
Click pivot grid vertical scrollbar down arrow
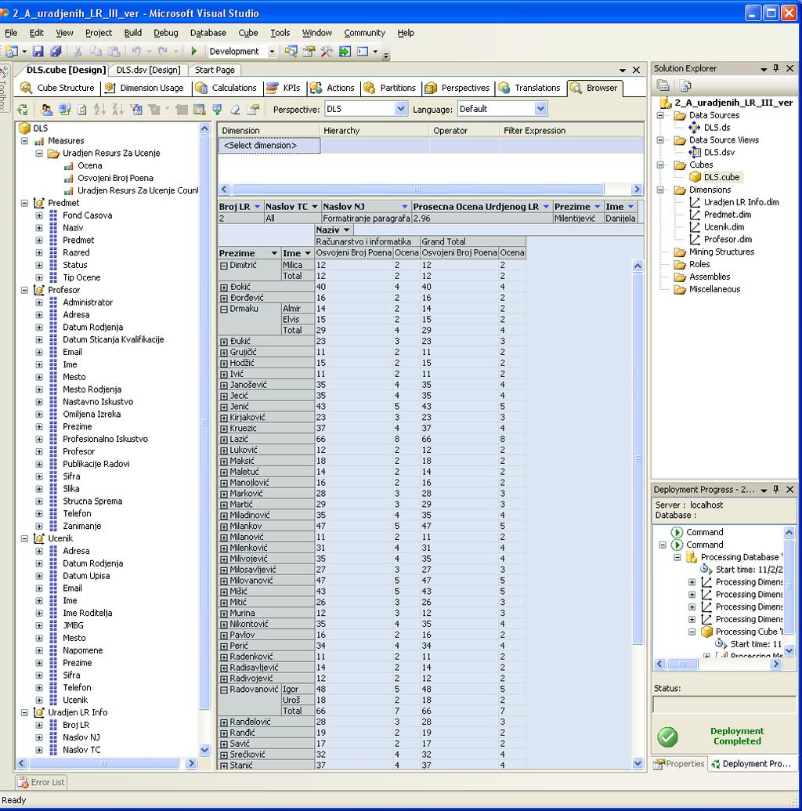(x=638, y=763)
